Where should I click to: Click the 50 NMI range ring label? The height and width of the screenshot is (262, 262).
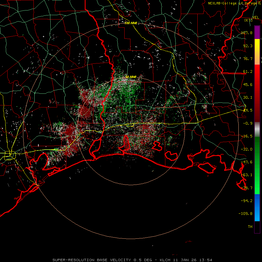click(131, 77)
